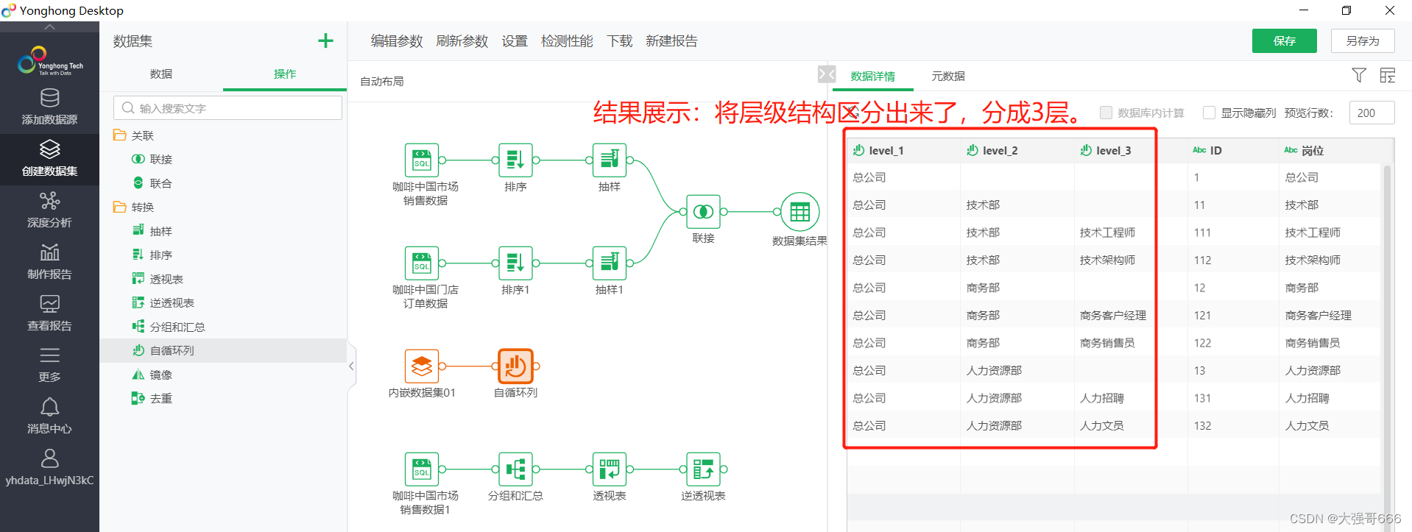Open the table layout icon beside the filter
The width and height of the screenshot is (1412, 532).
point(1387,75)
